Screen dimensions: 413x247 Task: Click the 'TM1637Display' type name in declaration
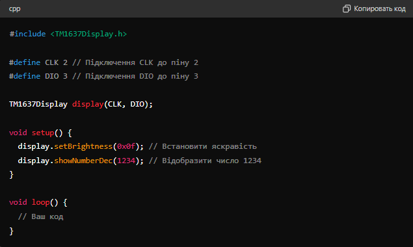coord(38,104)
